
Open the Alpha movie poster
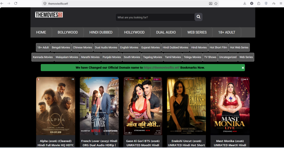tap(55, 106)
